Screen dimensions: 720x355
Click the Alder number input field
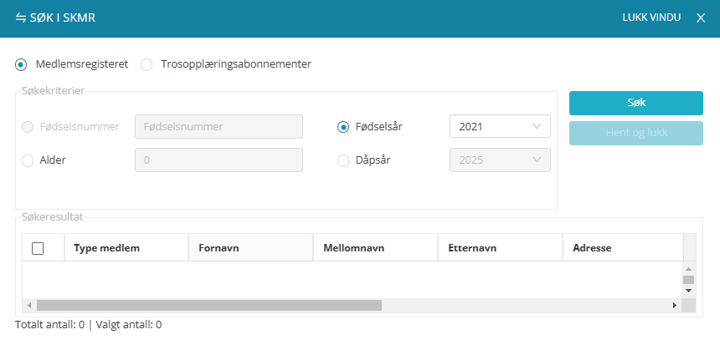click(219, 160)
